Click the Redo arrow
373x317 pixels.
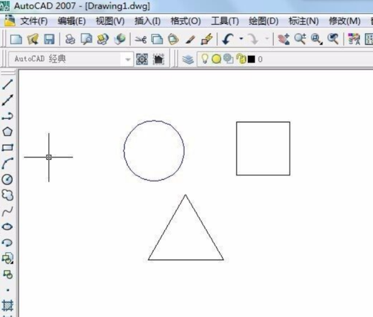pos(253,39)
